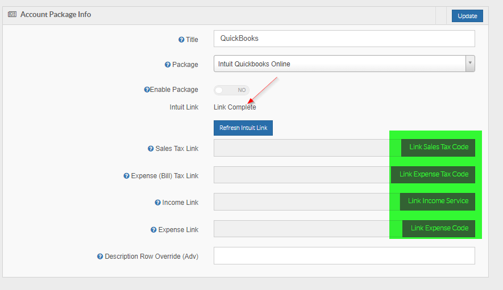Screen dimensions: 503x290
Task: Click the Intuit Link label
Action: (x=184, y=107)
